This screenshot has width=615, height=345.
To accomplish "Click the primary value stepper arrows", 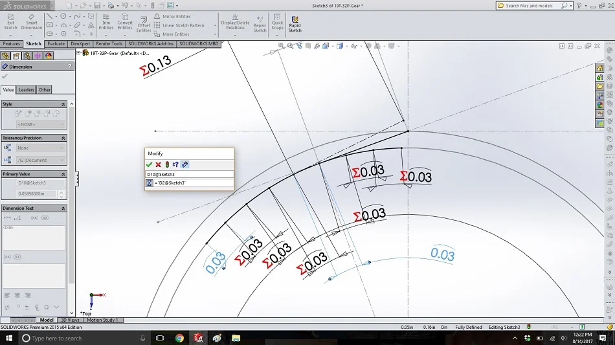I will point(61,194).
